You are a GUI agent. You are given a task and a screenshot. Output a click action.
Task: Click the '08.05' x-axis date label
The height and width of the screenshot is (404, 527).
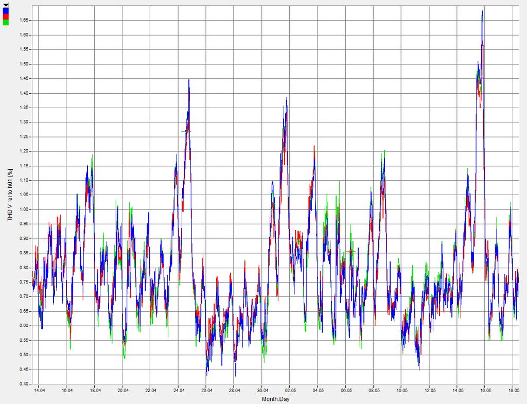click(374, 391)
